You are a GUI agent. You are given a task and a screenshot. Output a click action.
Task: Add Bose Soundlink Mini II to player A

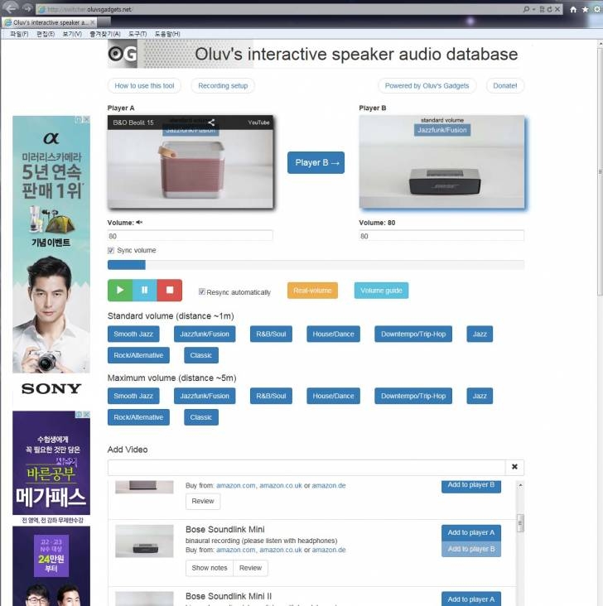point(471,599)
